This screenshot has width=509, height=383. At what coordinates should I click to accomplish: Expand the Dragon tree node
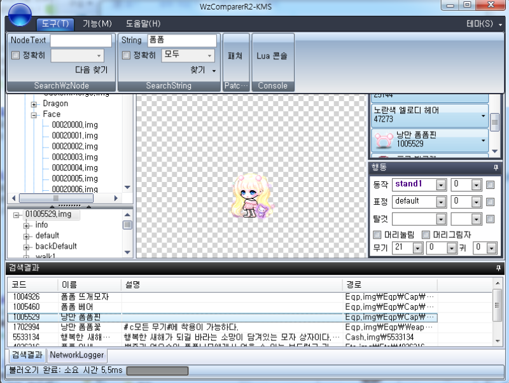[x=34, y=104]
